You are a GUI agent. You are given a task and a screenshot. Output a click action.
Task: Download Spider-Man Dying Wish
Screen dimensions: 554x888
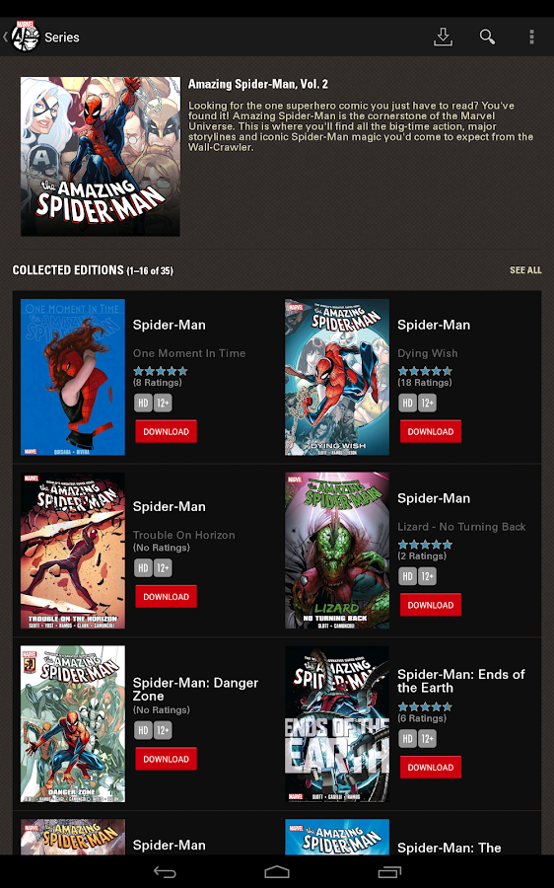point(431,431)
